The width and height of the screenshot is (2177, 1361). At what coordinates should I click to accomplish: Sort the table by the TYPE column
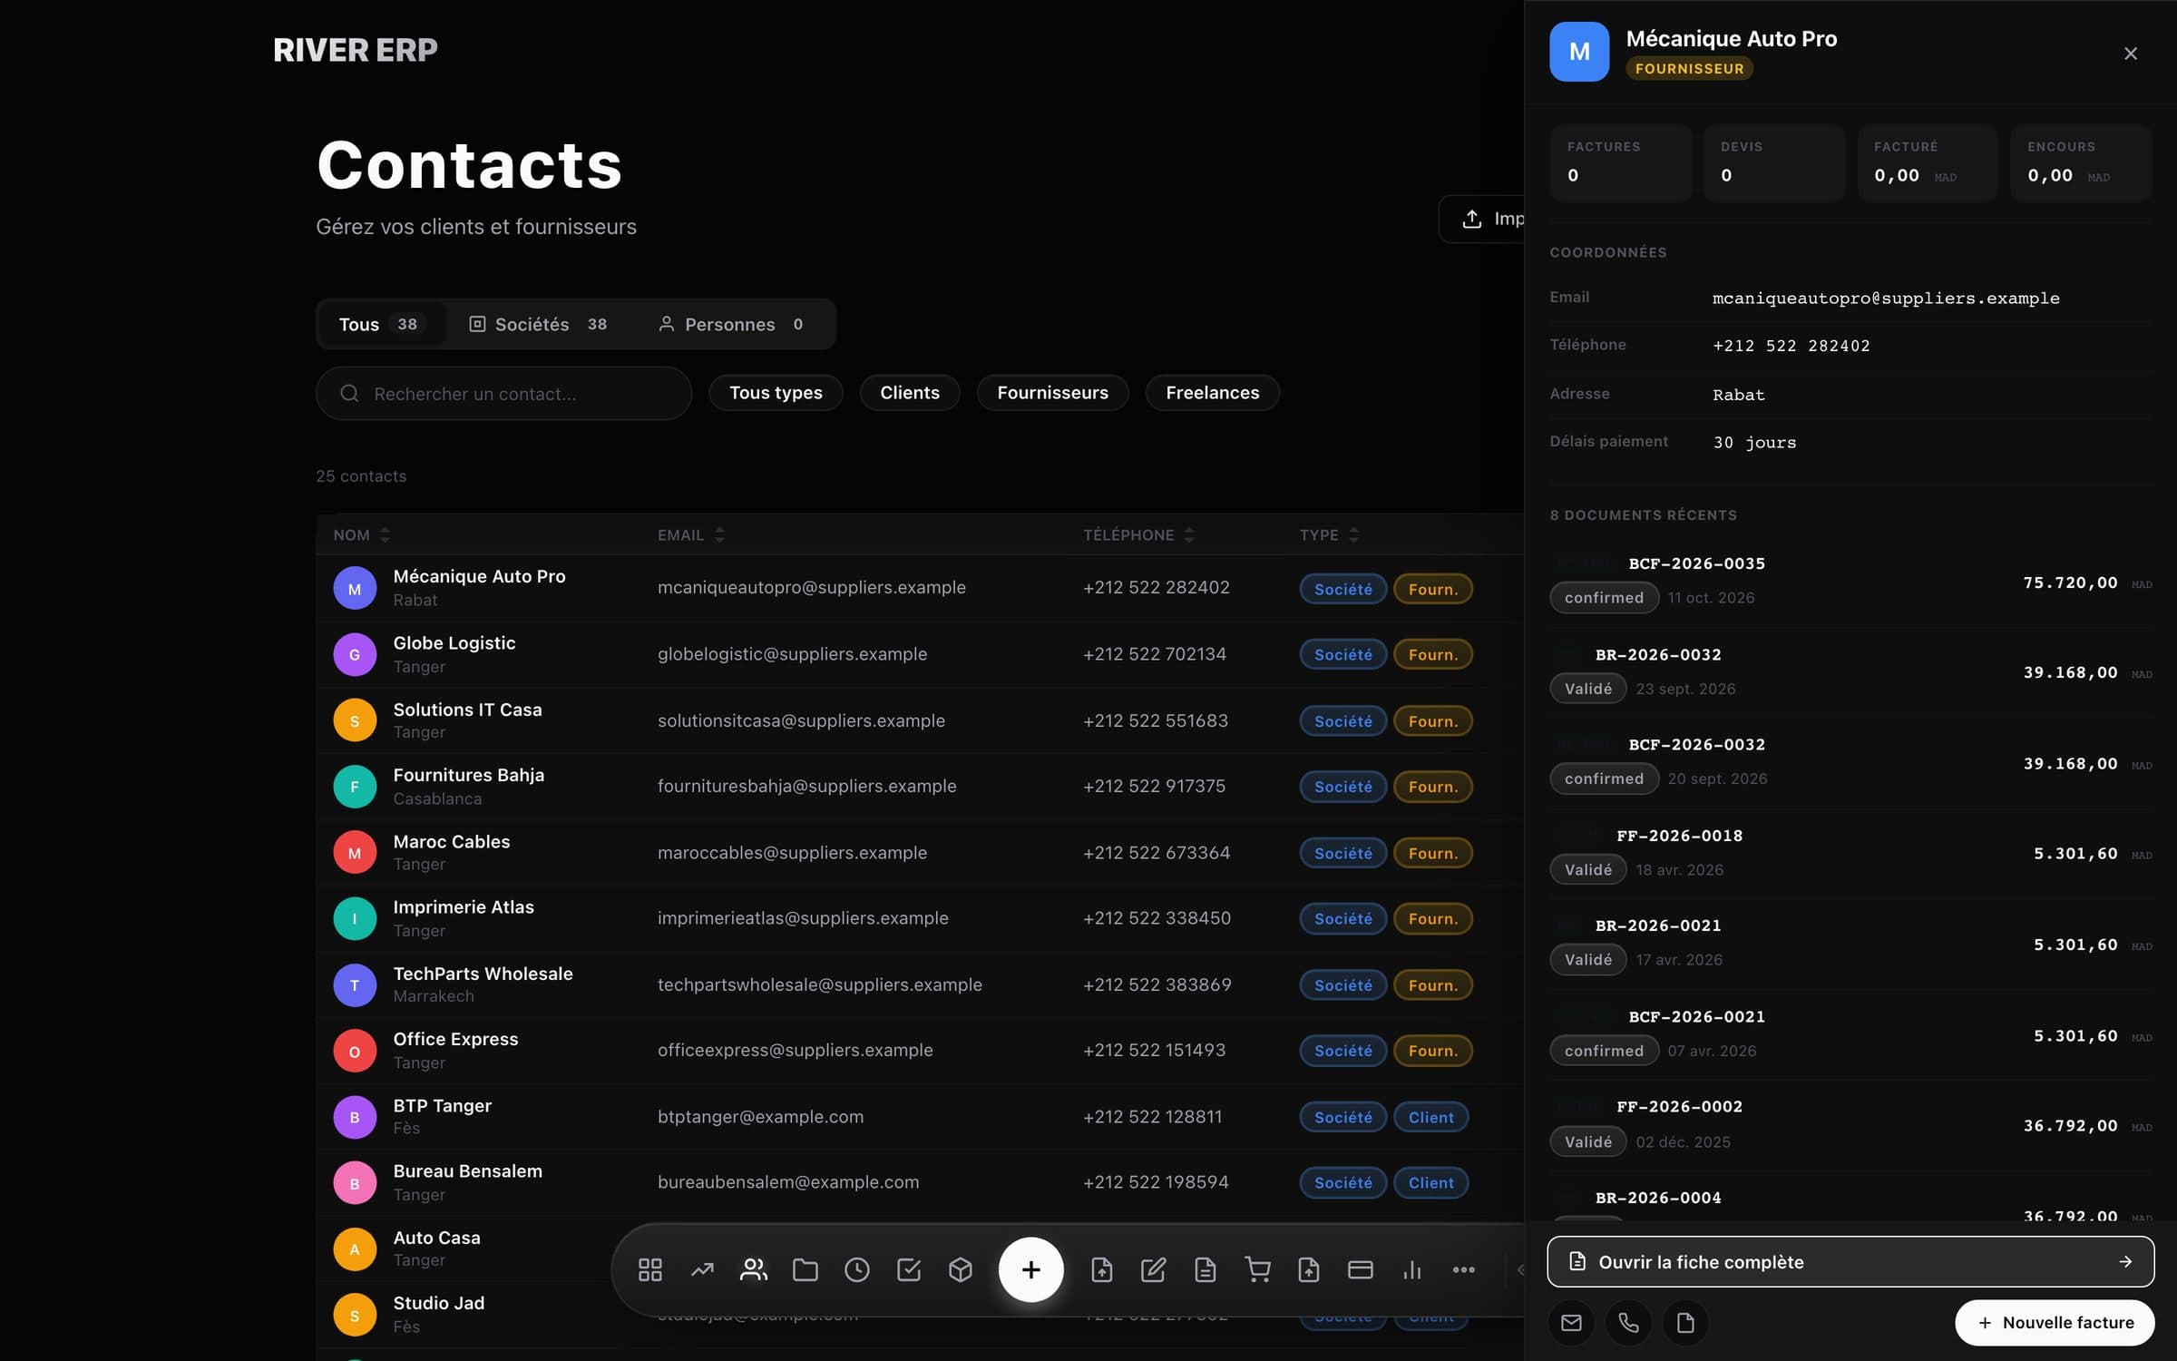click(x=1329, y=535)
